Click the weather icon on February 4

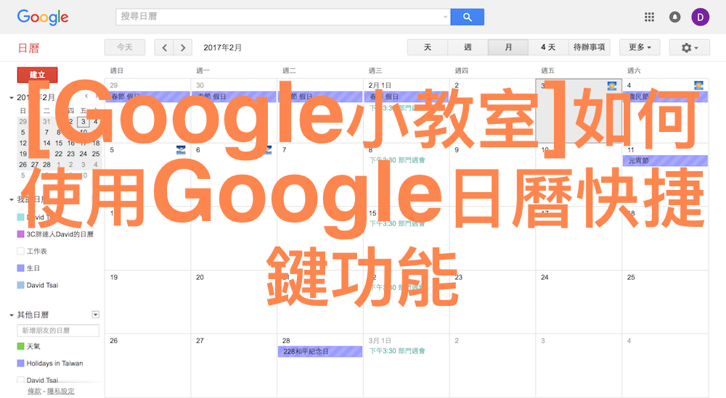[698, 86]
